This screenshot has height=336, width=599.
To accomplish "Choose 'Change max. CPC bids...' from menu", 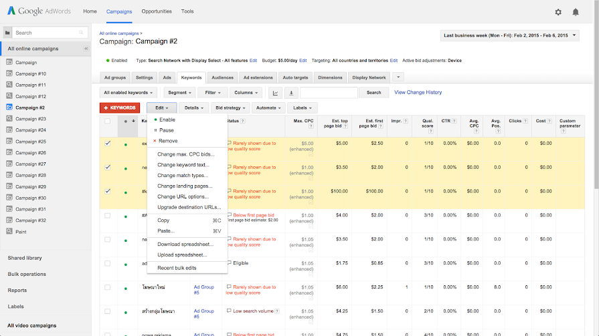I will [x=185, y=154].
